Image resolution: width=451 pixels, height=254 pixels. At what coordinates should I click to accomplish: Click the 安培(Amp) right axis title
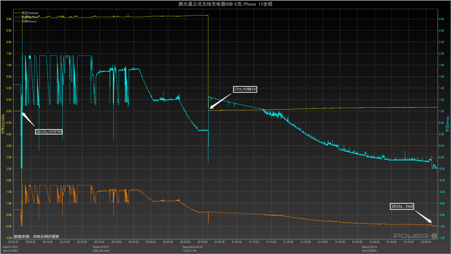pyautogui.click(x=448, y=124)
